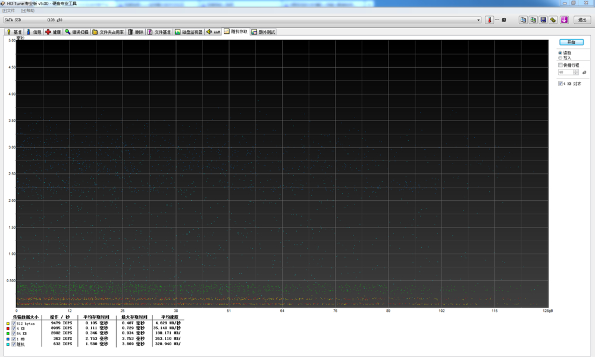Click the 0.111 average access time value
Viewport: 595px width, 357px height.
pyautogui.click(x=96, y=328)
